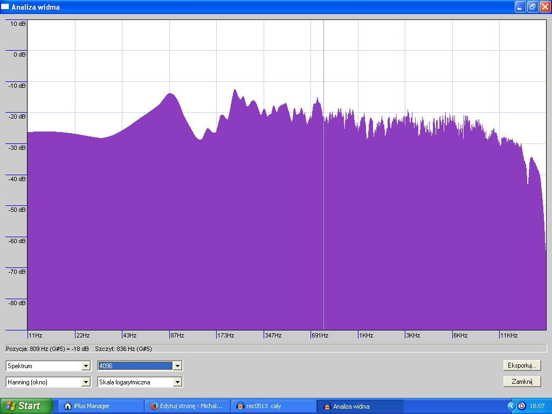Image resolution: width=552 pixels, height=414 pixels.
Task: Expand hidden system tray icons arrow
Action: (x=511, y=406)
